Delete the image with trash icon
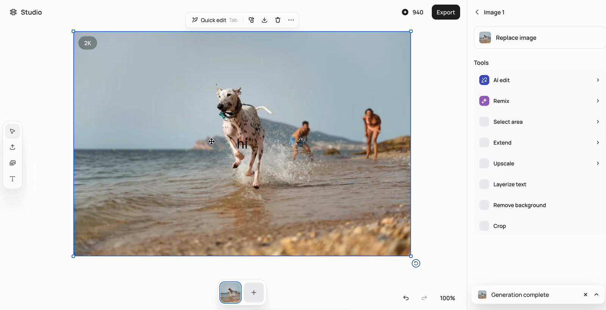Image resolution: width=606 pixels, height=310 pixels. coord(278,20)
